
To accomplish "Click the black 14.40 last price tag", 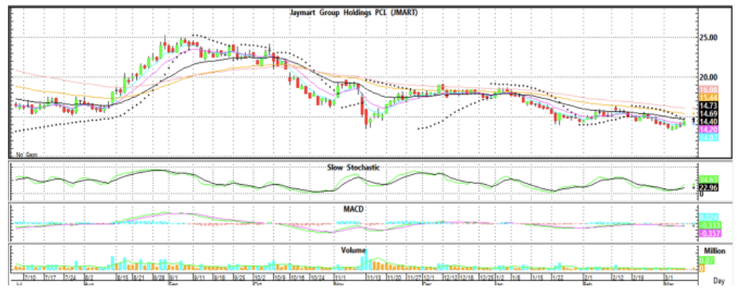I will pos(708,121).
